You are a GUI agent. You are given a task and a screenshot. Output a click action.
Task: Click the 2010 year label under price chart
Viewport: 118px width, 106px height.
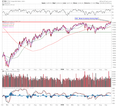[x=62, y=69]
